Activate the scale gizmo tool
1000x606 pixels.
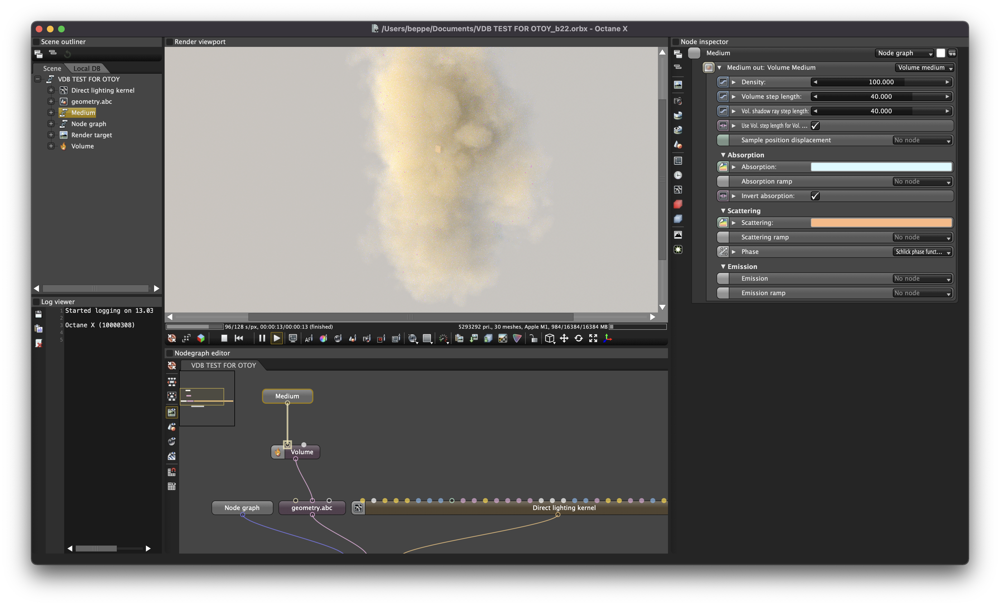click(593, 338)
